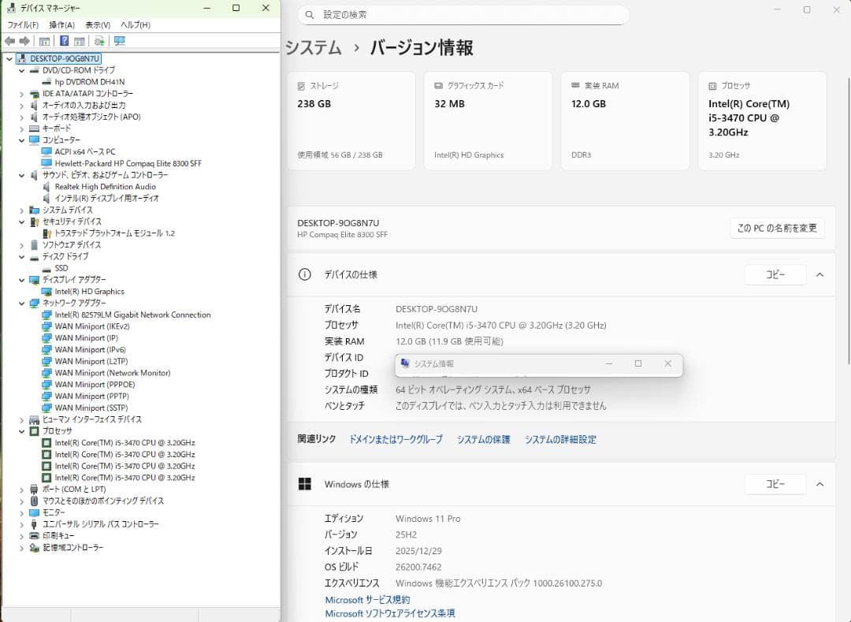Open Help via blue question mark toolbar icon
This screenshot has height=622, width=851.
point(63,40)
